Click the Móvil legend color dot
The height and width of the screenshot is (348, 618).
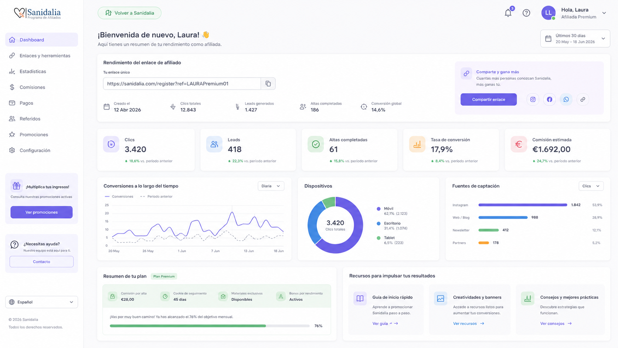point(378,209)
